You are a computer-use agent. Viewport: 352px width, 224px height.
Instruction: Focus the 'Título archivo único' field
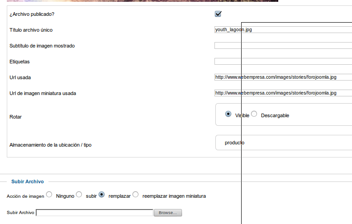pos(283,29)
